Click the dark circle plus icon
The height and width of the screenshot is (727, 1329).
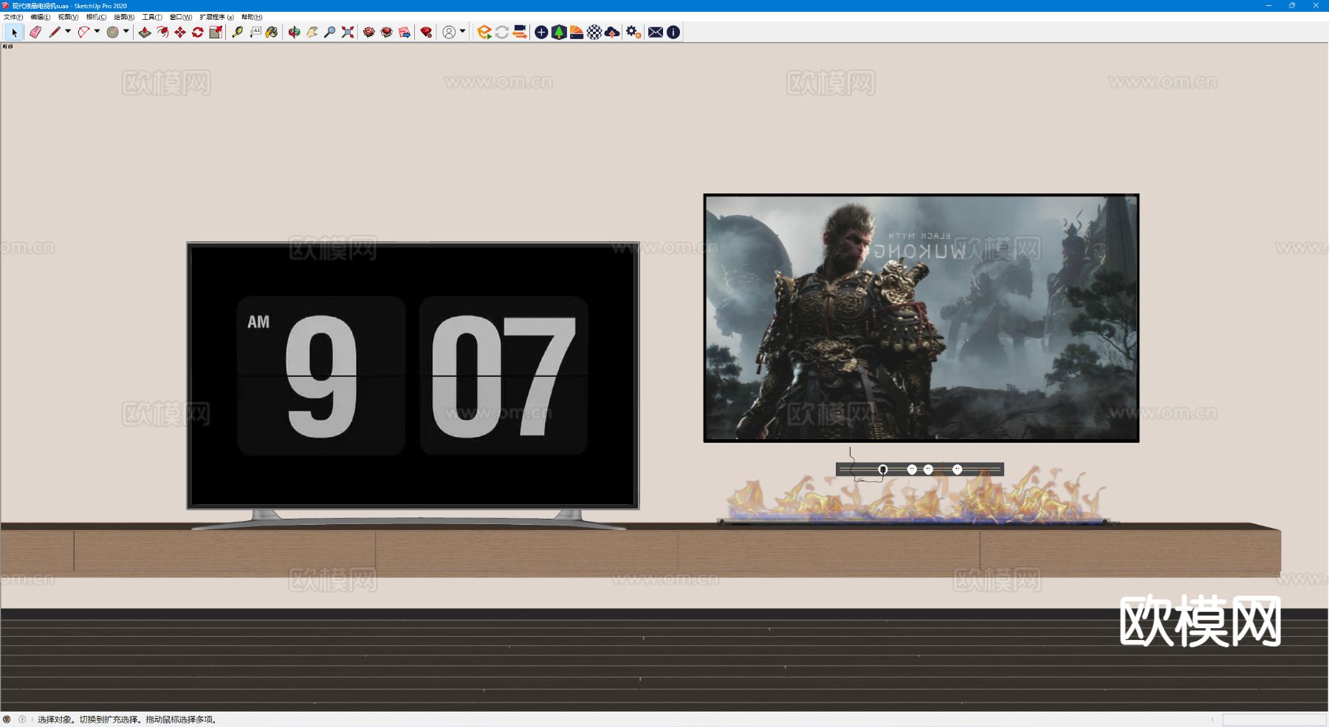[x=541, y=32]
